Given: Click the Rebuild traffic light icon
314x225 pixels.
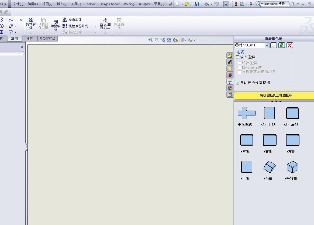Looking at the screenshot, I should (236, 4).
